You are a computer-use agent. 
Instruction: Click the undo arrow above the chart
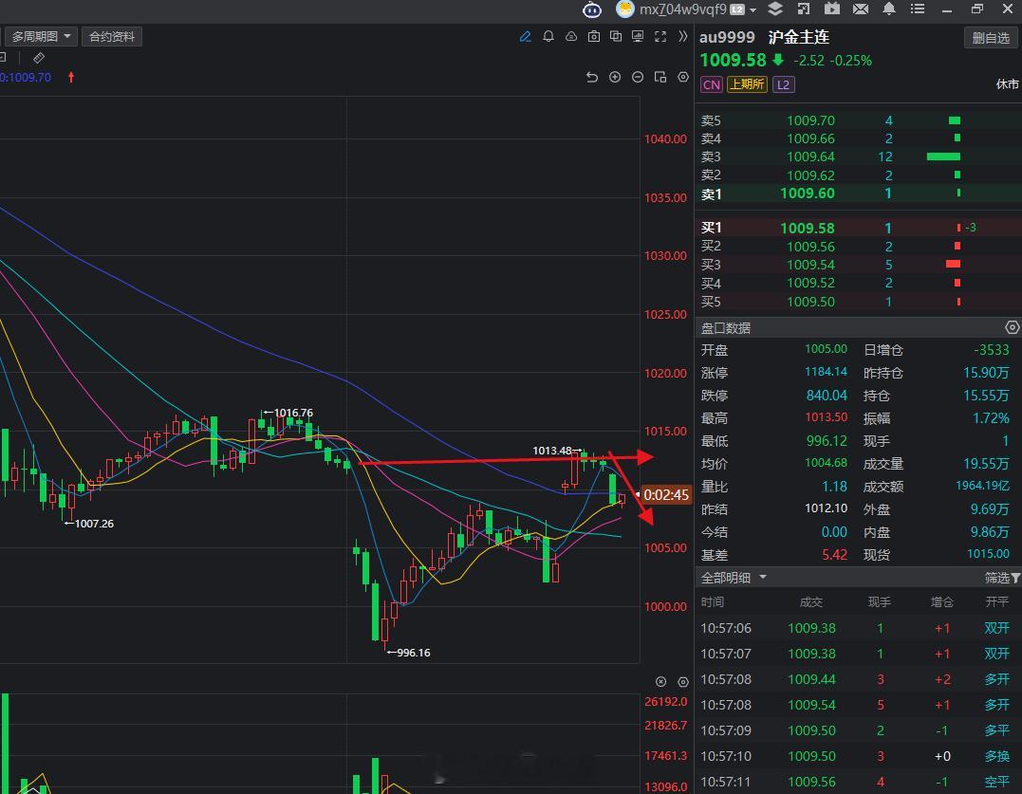[x=591, y=77]
